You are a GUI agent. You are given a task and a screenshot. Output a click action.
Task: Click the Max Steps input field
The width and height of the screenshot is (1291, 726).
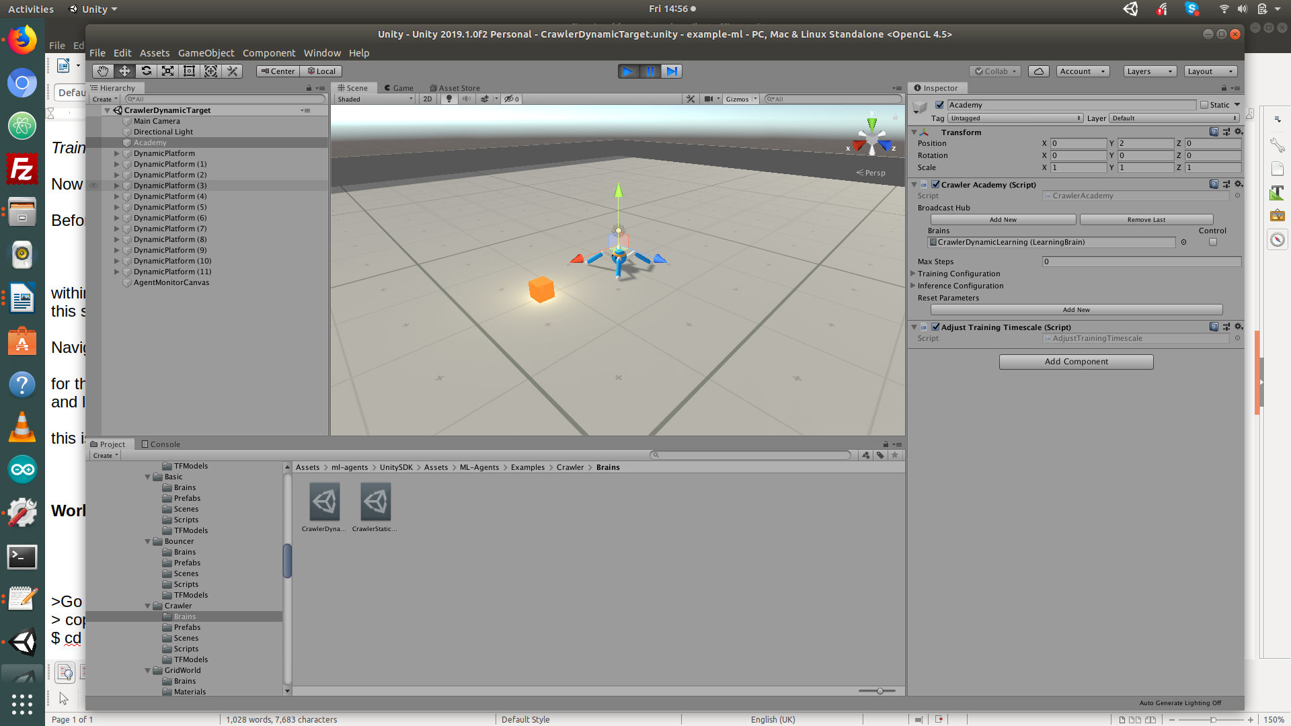pyautogui.click(x=1141, y=261)
